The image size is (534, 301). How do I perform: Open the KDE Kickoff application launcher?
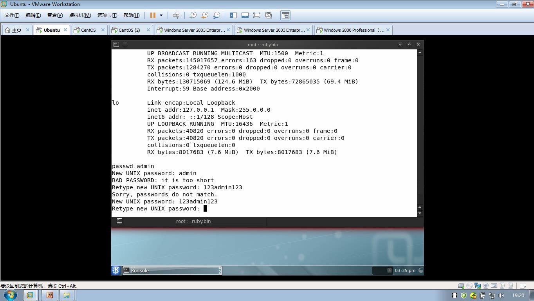coord(116,270)
